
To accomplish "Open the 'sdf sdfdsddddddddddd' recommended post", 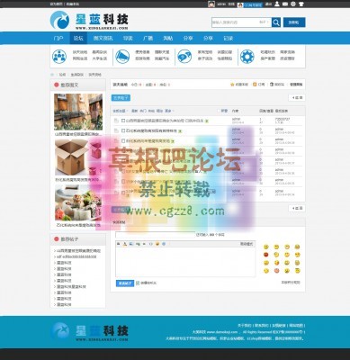I will [77, 256].
